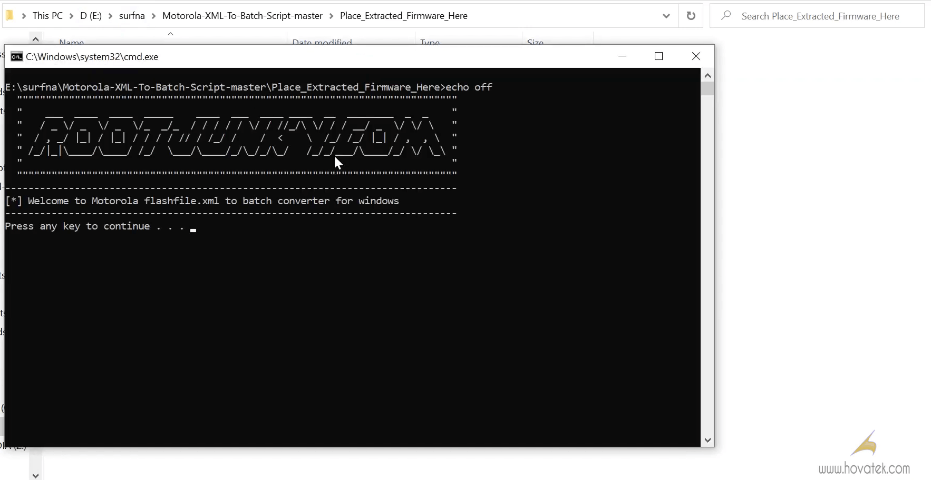Screen dimensions: 931x480
Task: Sort files by the Size column
Action: 535,42
